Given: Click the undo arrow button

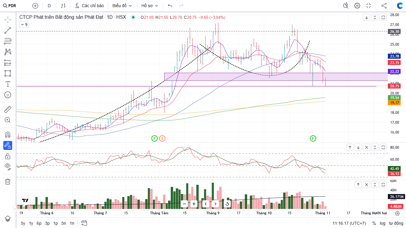Looking at the screenshot, I should pyautogui.click(x=170, y=6).
